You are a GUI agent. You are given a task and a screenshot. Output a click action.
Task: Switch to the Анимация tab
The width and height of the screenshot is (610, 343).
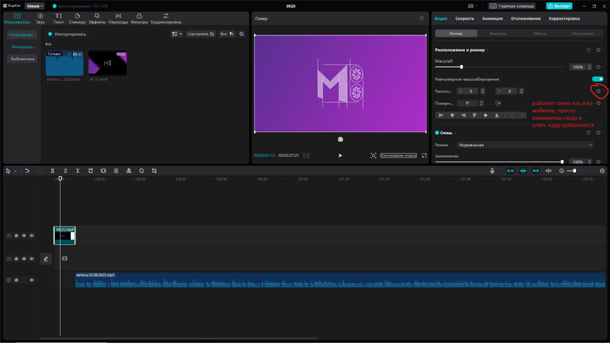pyautogui.click(x=492, y=18)
